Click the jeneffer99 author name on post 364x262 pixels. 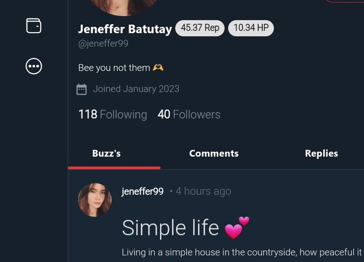(143, 191)
